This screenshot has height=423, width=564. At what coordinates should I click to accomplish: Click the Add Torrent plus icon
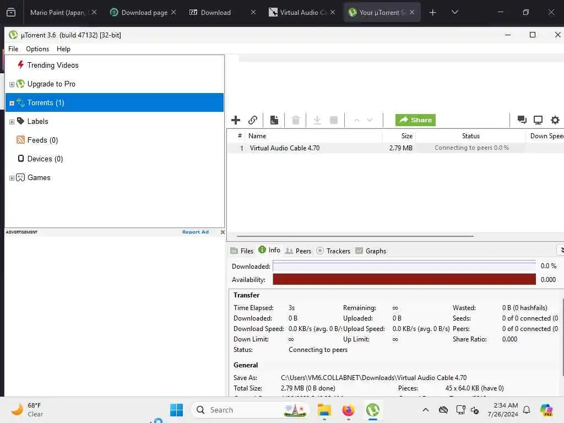pos(236,120)
